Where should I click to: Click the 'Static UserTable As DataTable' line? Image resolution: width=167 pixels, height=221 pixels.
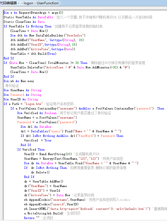tap(78, 17)
